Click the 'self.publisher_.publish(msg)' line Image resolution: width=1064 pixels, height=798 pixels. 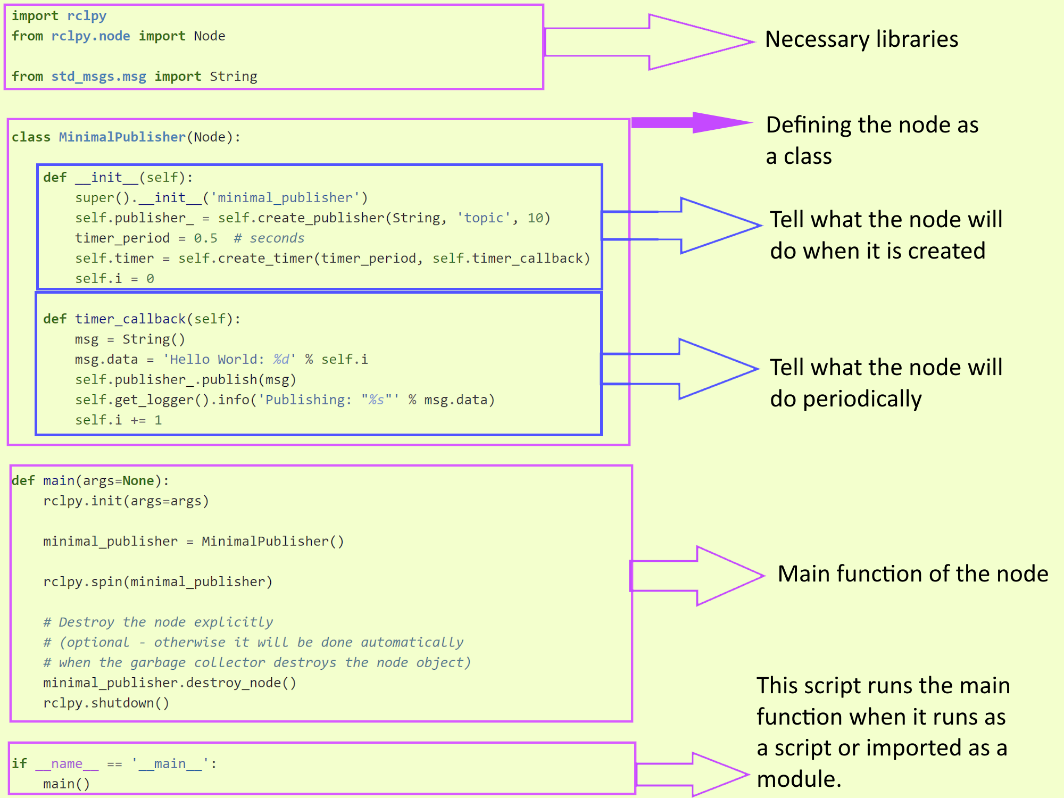pos(186,380)
